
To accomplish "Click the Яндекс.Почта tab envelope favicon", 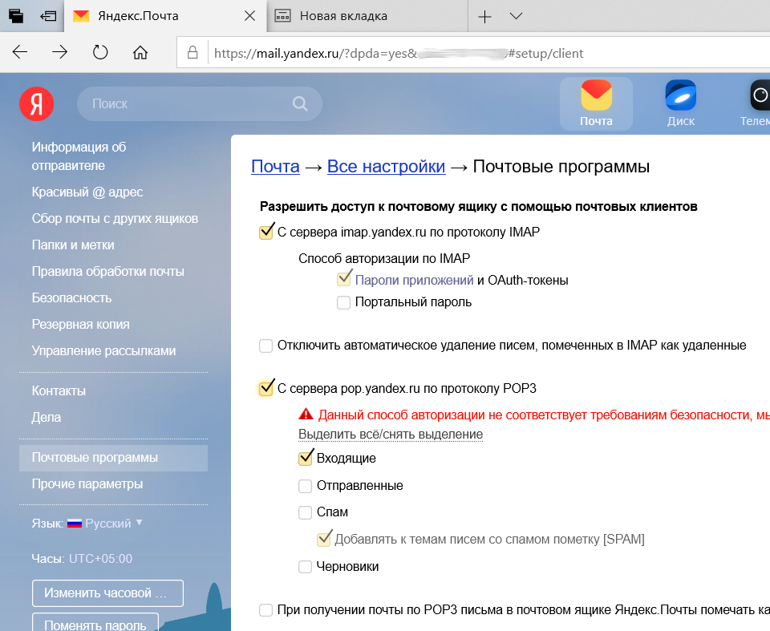I will (81, 16).
